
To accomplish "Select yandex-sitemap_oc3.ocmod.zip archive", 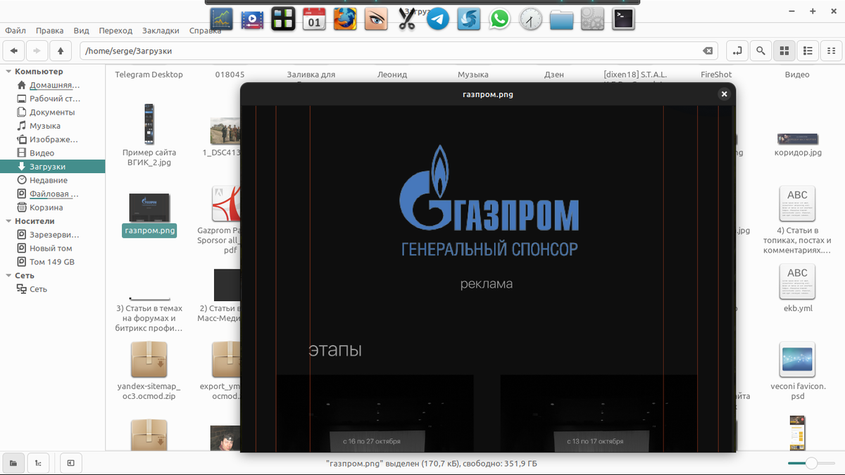I will click(x=149, y=371).
